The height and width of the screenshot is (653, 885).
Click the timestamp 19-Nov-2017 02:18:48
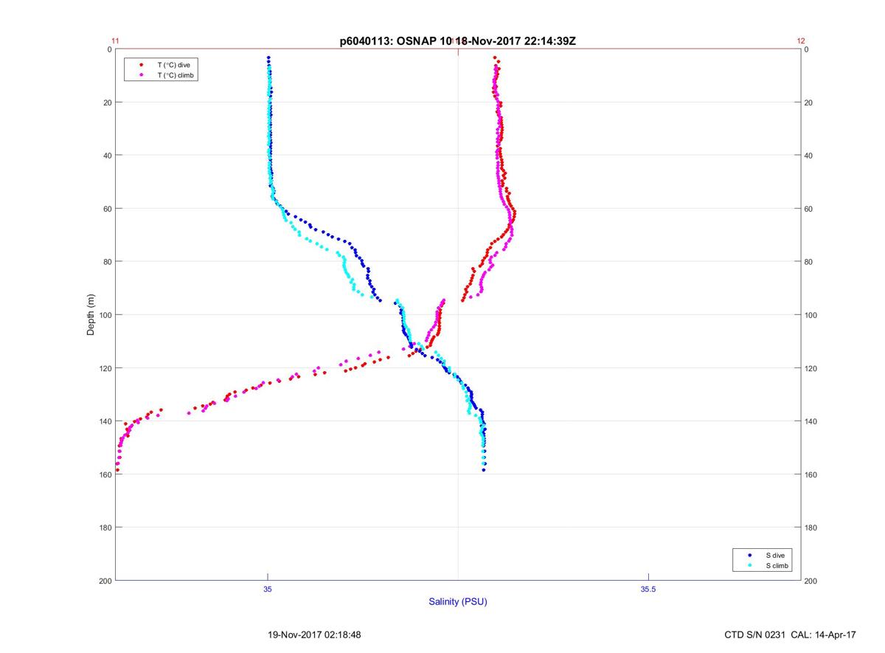[x=314, y=635]
